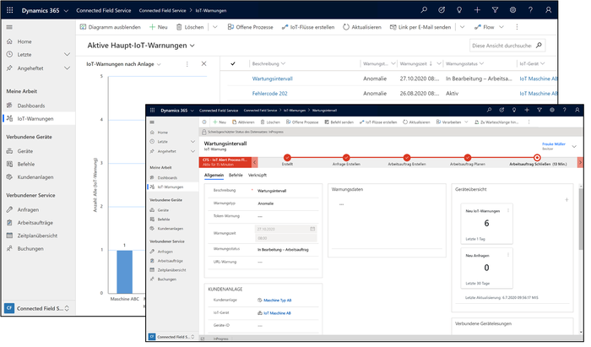Open IoT Maschine link in Wartungsintervall row
591x347 pixels.
pos(539,79)
